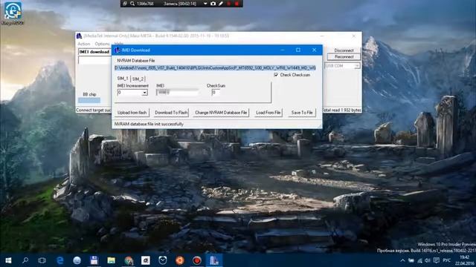The image size is (476, 267).
Task: Click the NVRAM database file init successfully status
Action: pos(149,124)
